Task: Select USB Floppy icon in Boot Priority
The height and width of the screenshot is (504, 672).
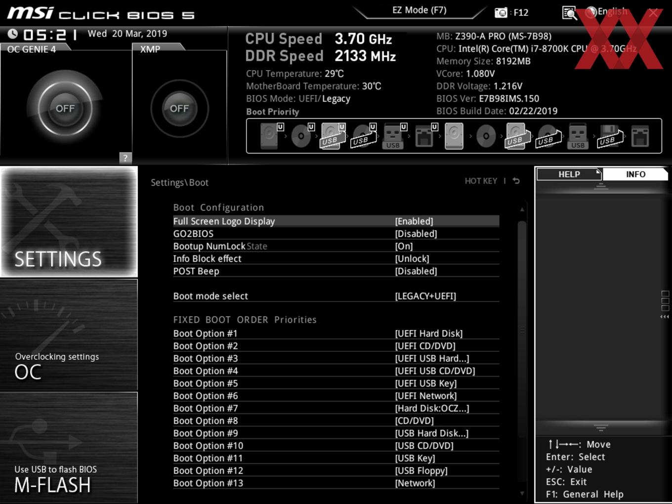Action: 609,136
